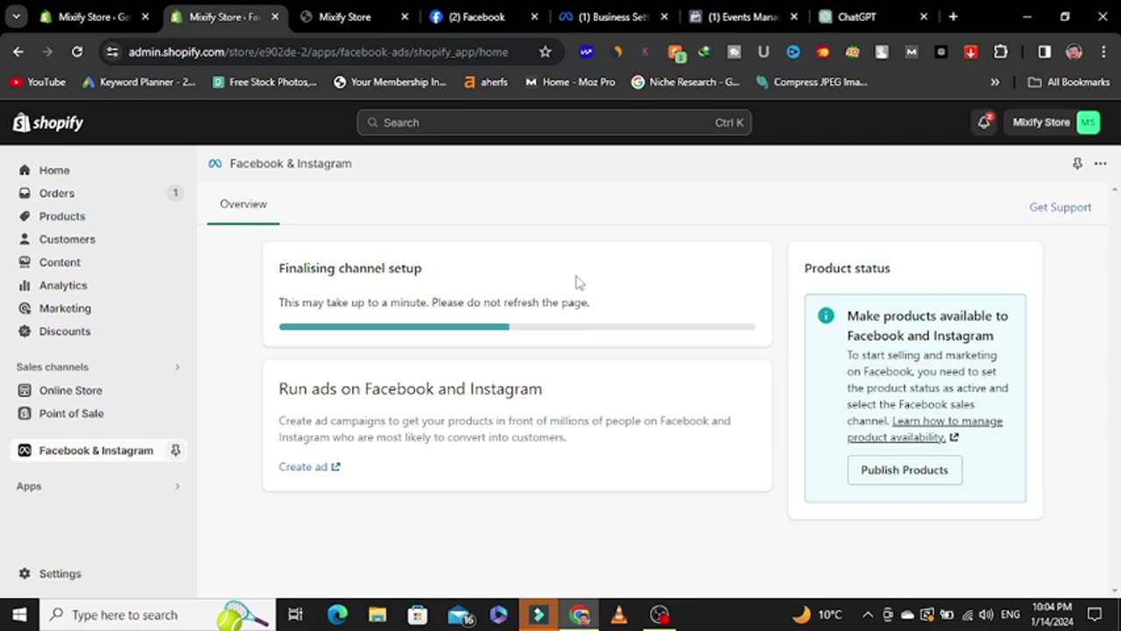
Task: Reload the browser page
Action: click(x=77, y=52)
